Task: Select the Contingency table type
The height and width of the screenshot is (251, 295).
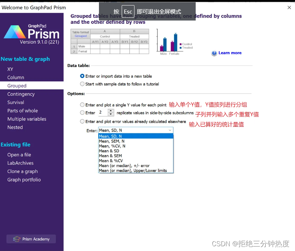Action: coord(21,94)
